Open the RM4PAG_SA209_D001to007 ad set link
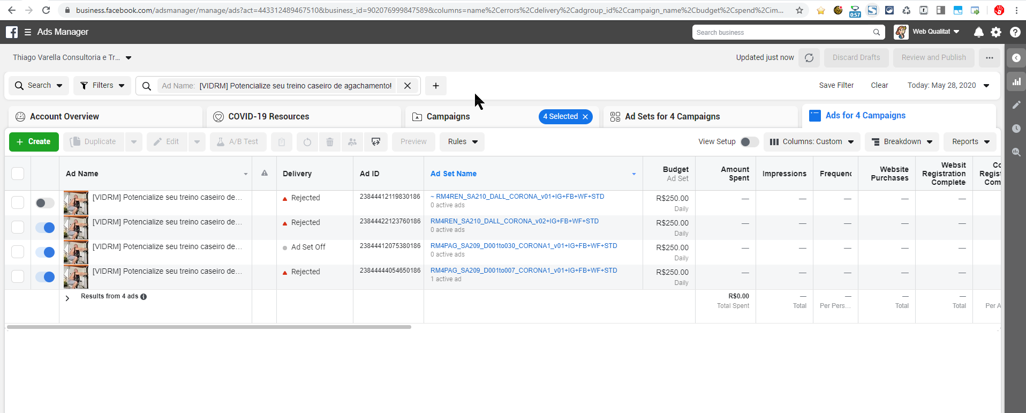This screenshot has height=413, width=1026. coord(524,271)
